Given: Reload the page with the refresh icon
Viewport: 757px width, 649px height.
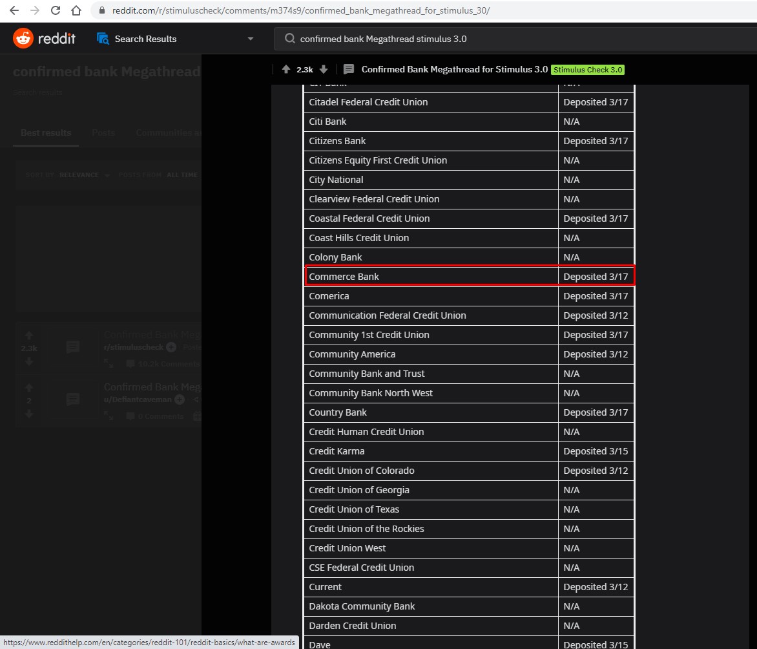Looking at the screenshot, I should 56,10.
